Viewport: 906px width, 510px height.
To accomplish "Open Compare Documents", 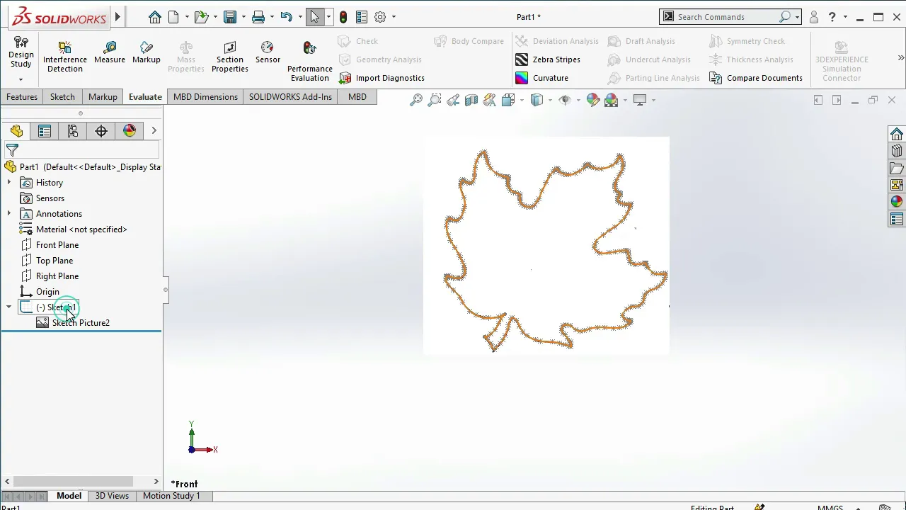I will click(x=756, y=78).
